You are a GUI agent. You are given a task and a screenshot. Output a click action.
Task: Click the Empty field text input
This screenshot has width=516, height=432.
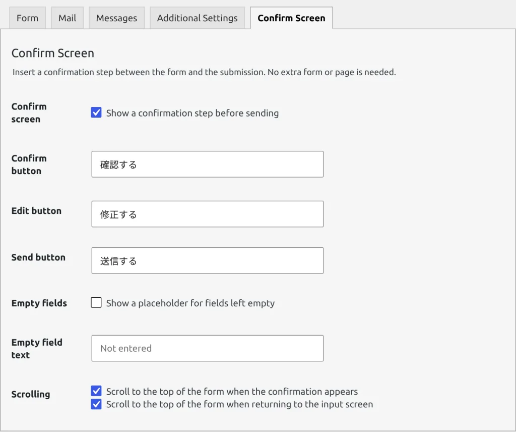[207, 348]
